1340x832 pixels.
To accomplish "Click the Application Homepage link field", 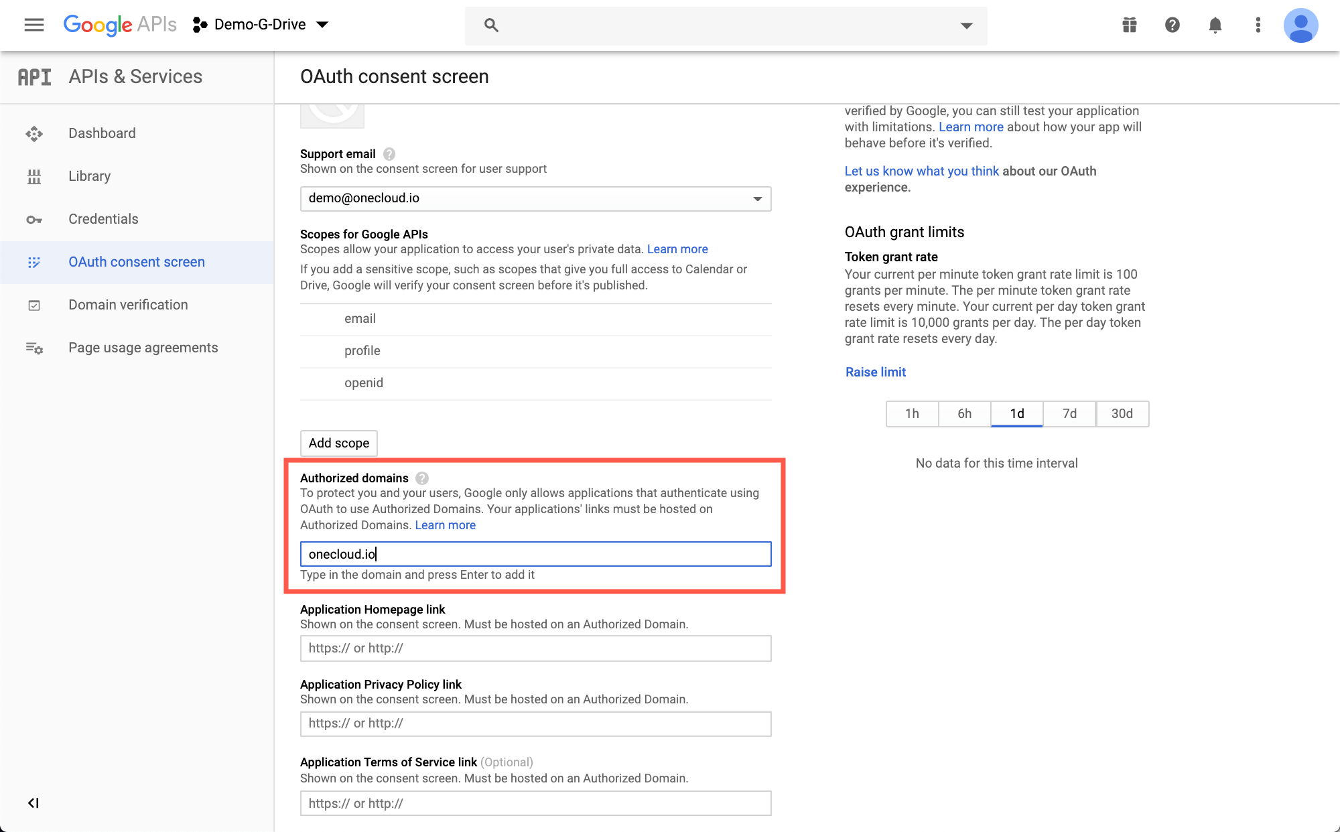I will (535, 648).
